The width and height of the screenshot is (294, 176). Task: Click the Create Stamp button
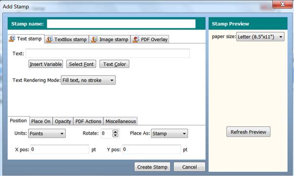tap(152, 167)
